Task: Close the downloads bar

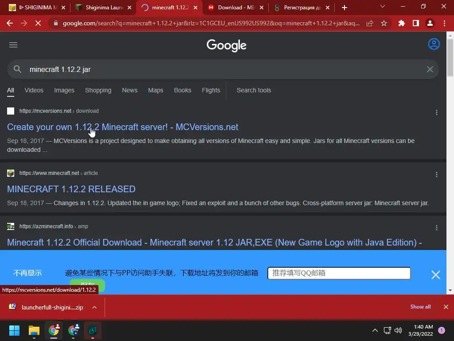Action: [446, 307]
